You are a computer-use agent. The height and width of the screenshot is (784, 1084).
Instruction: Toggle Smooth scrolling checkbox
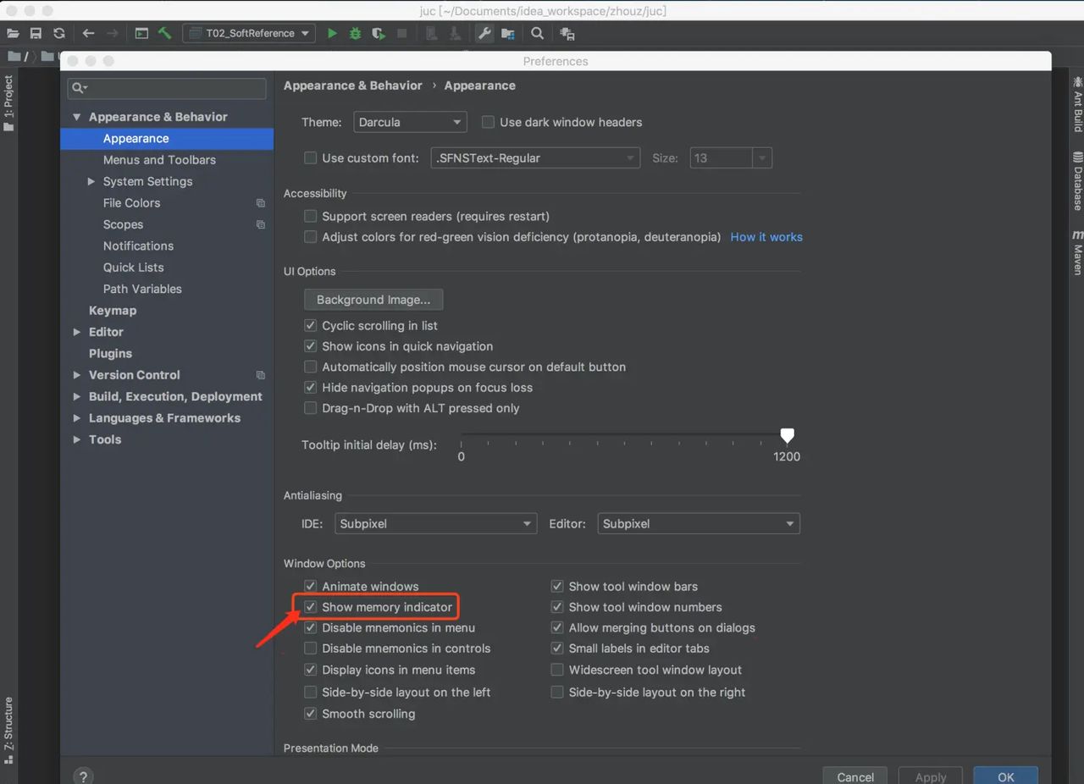pos(311,714)
